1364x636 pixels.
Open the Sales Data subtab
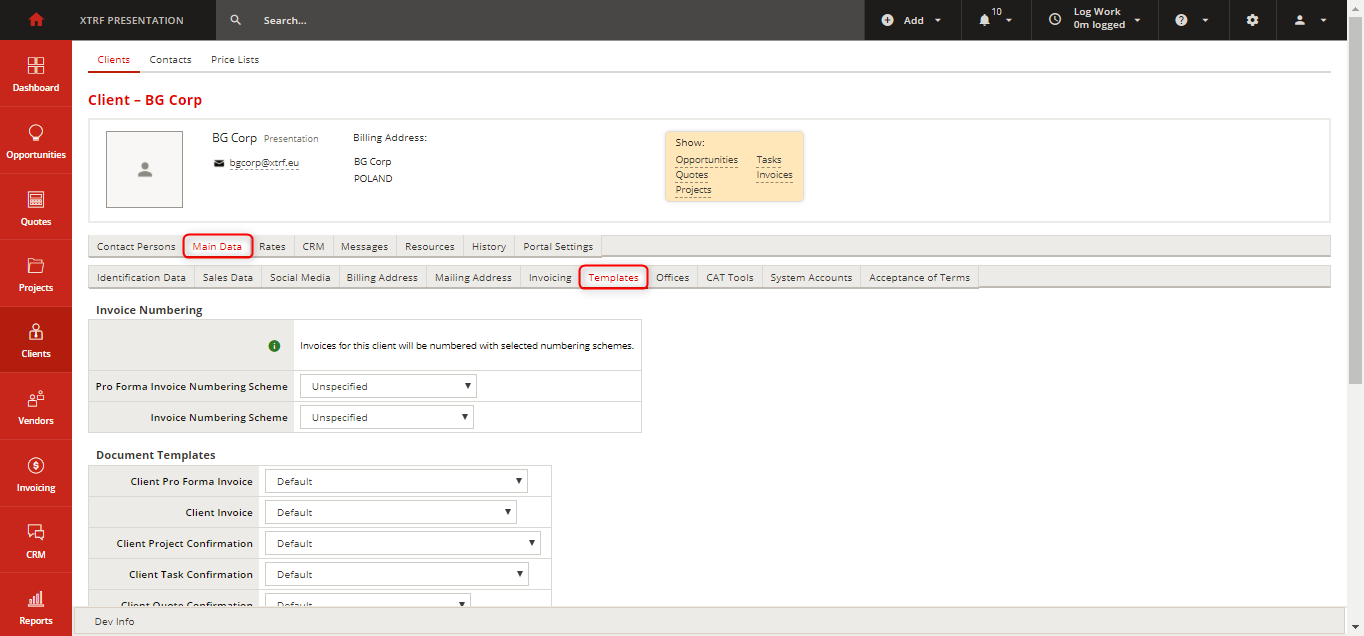click(x=228, y=277)
